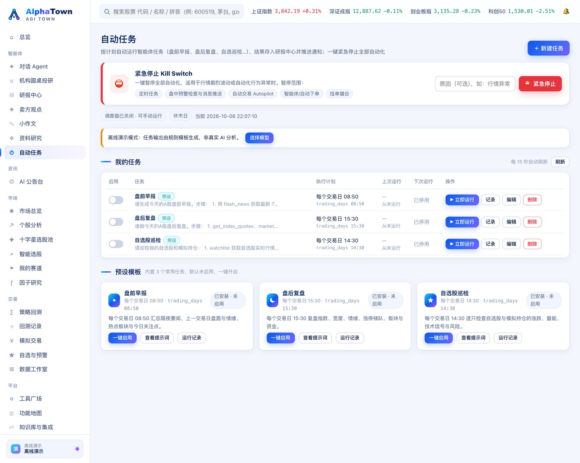
Task: Click the AlphaTown logo icon
Action: pos(14,14)
